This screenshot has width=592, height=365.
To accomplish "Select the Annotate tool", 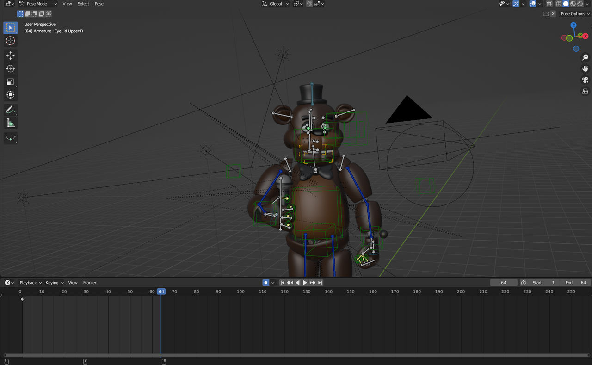I will 10,110.
